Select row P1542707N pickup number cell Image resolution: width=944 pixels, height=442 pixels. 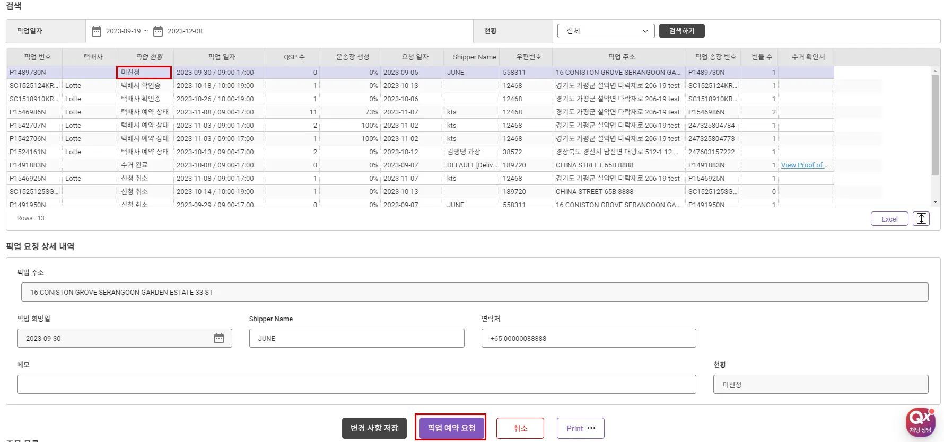tap(34, 126)
